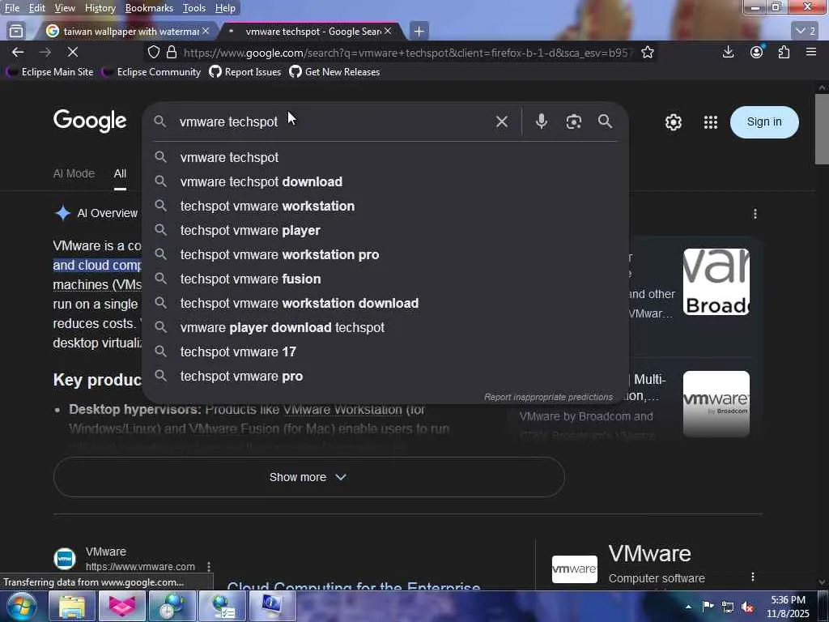The height and width of the screenshot is (622, 829).
Task: Sign in to Google
Action: pos(764,122)
